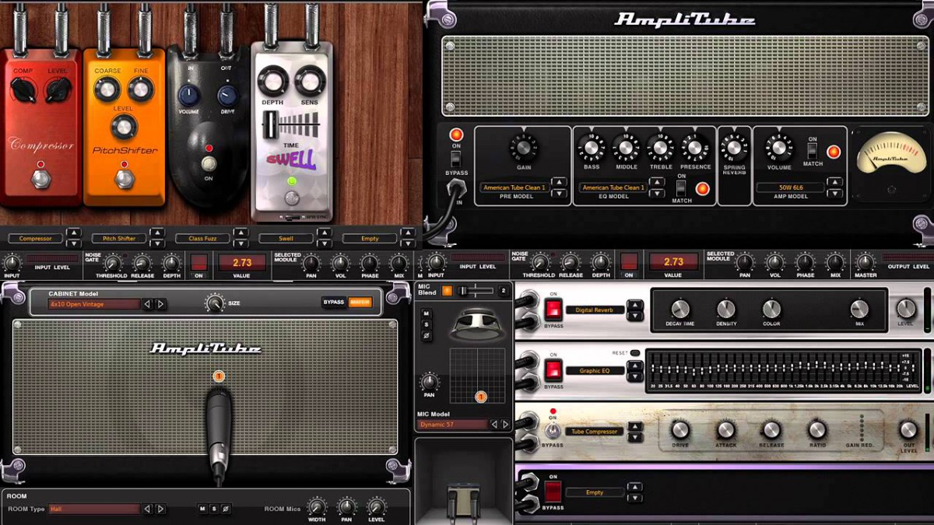Mute the mic with the M button
Image resolution: width=934 pixels, height=525 pixels.
point(426,313)
